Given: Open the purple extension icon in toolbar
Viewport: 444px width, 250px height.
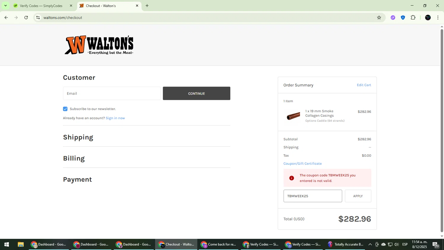Looking at the screenshot, I should [x=393, y=17].
